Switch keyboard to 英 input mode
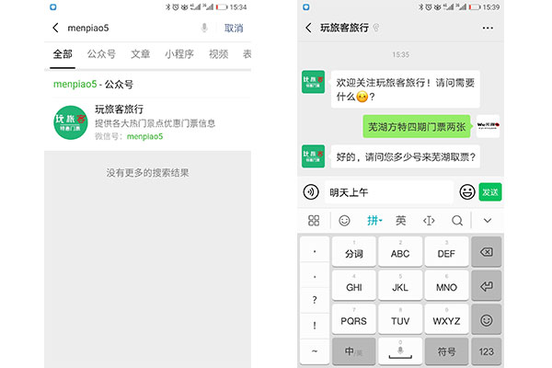 tap(400, 221)
